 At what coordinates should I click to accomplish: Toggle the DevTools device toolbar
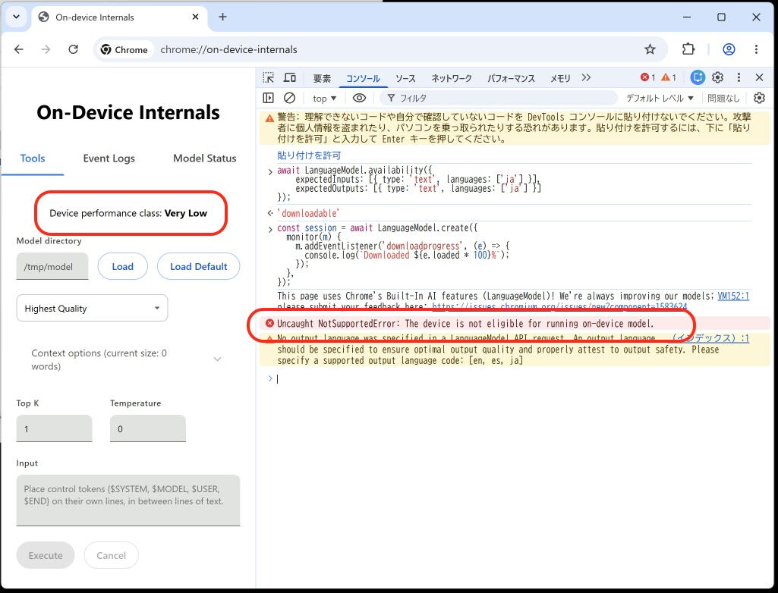[x=290, y=77]
